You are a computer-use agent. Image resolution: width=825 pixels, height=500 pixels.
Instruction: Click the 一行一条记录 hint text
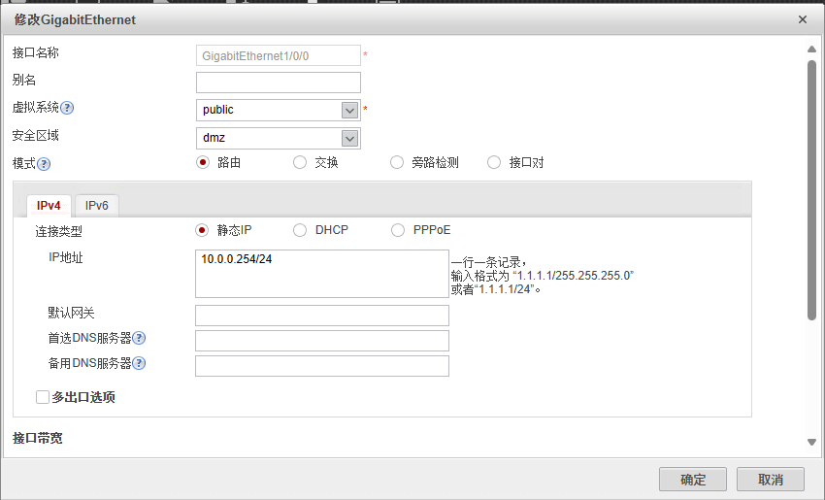click(x=489, y=262)
